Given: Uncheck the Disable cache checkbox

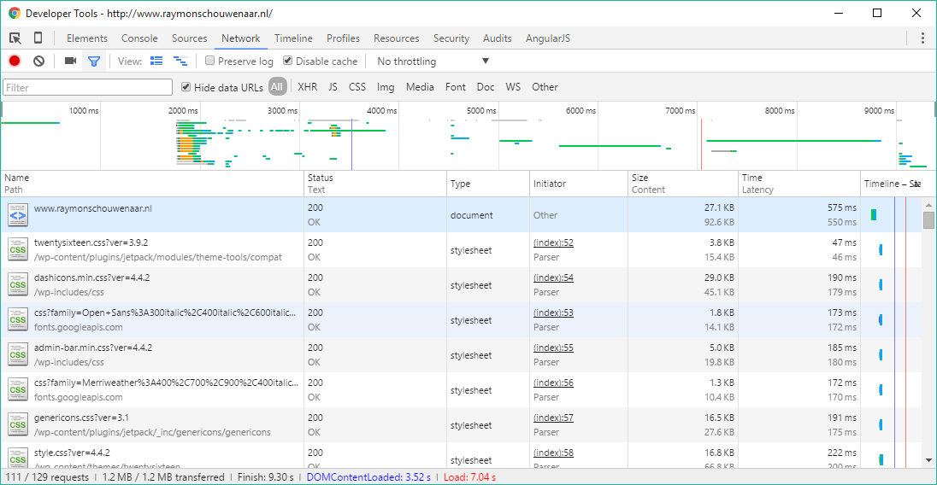Looking at the screenshot, I should (x=287, y=61).
